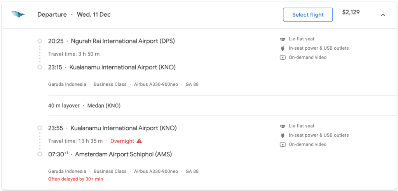
Task: Click the Garuda Indonesia airline logo
Action: coord(18,14)
